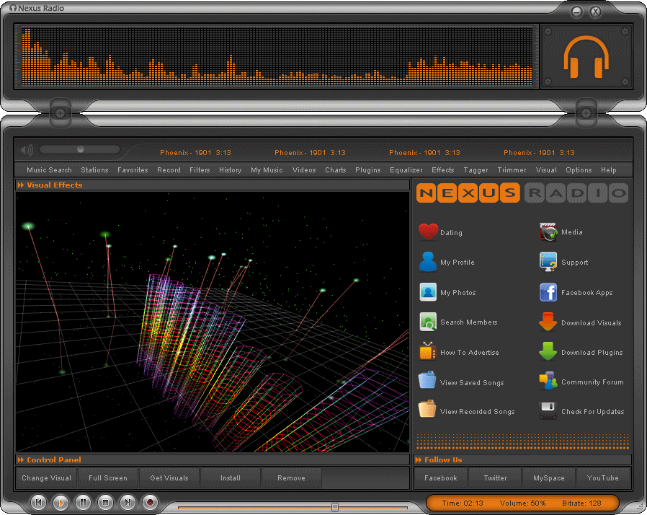
Task: Click the Control Panel header
Action: [x=213, y=459]
